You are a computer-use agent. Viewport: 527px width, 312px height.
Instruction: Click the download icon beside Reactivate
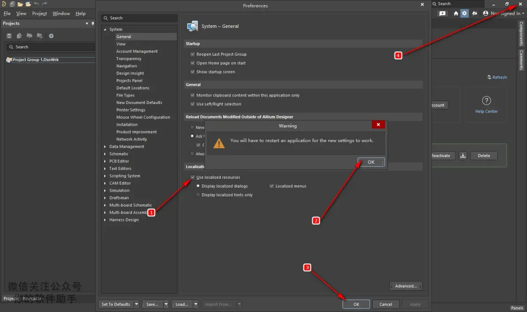pos(463,155)
